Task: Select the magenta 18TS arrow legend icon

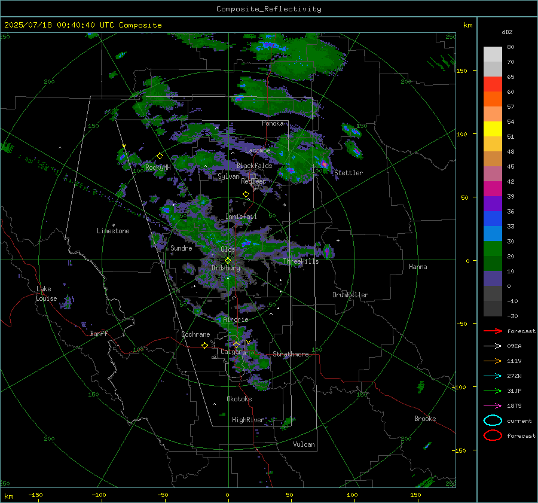Action: pos(493,406)
